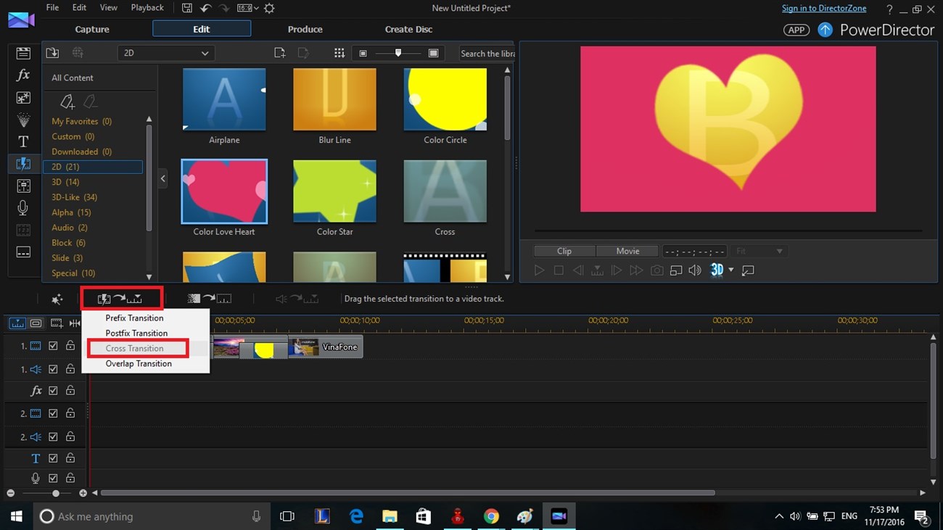Add a new tag icon
Image resolution: width=943 pixels, height=530 pixels.
(x=67, y=102)
